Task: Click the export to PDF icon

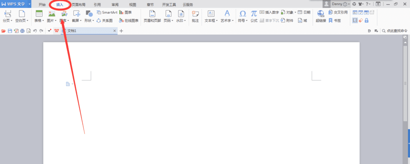Action: (x=16, y=31)
